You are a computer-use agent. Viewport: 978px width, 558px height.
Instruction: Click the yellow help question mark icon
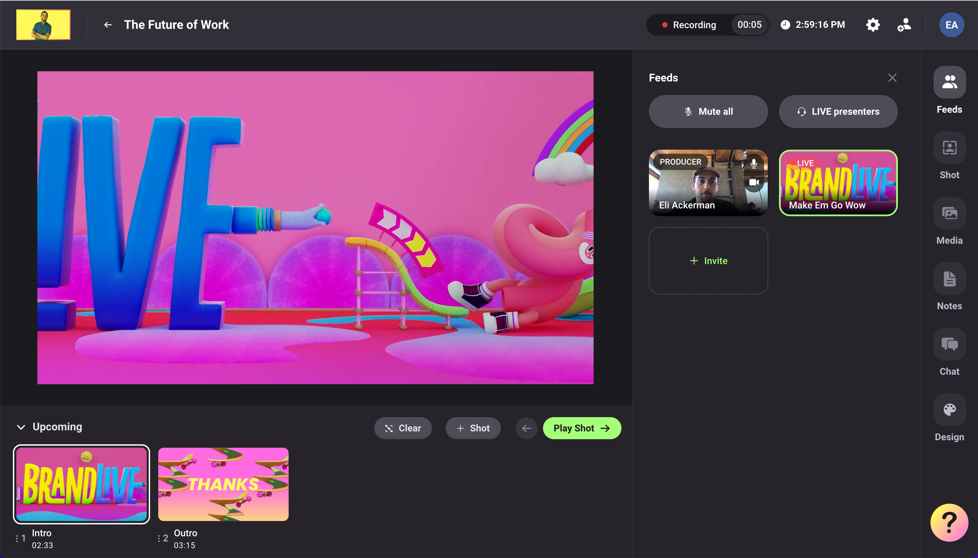pyautogui.click(x=949, y=522)
